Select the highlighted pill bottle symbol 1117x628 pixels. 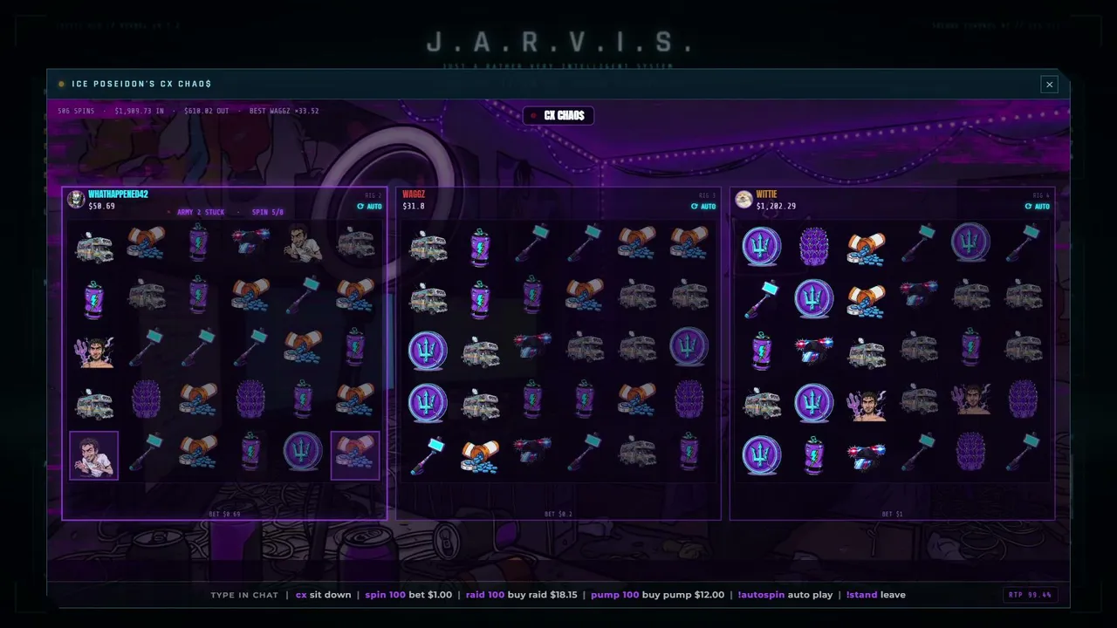click(355, 455)
